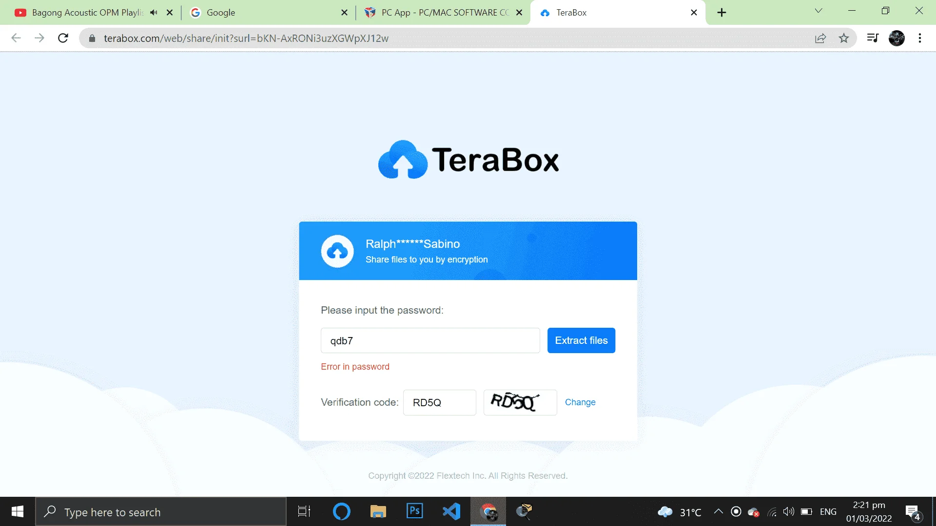Open the clock showing 2:21 pm

[x=869, y=512]
